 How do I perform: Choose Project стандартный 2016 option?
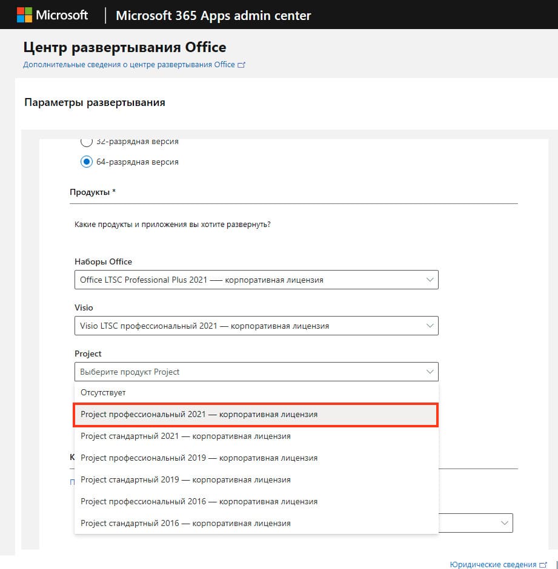click(x=256, y=523)
